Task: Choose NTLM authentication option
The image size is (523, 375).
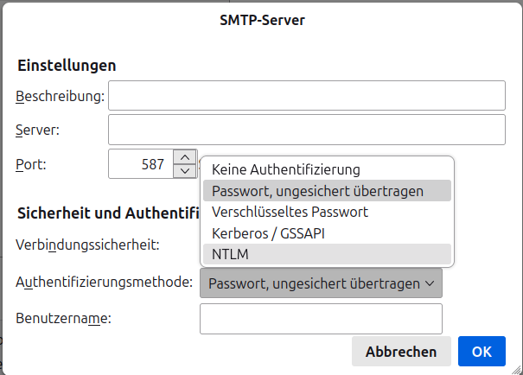Action: [x=229, y=254]
